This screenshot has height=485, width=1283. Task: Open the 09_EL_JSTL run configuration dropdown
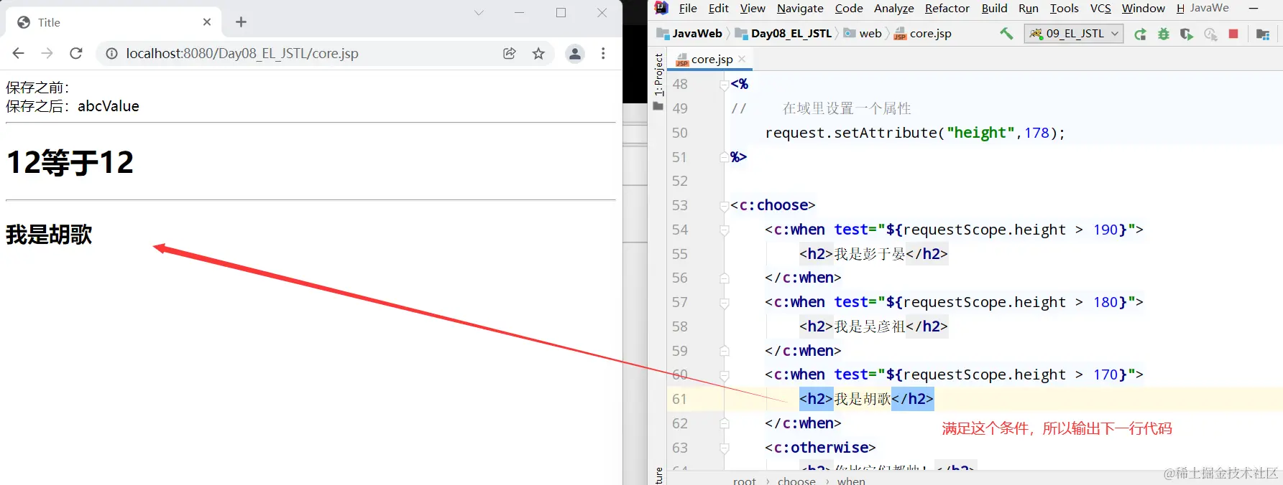1074,34
